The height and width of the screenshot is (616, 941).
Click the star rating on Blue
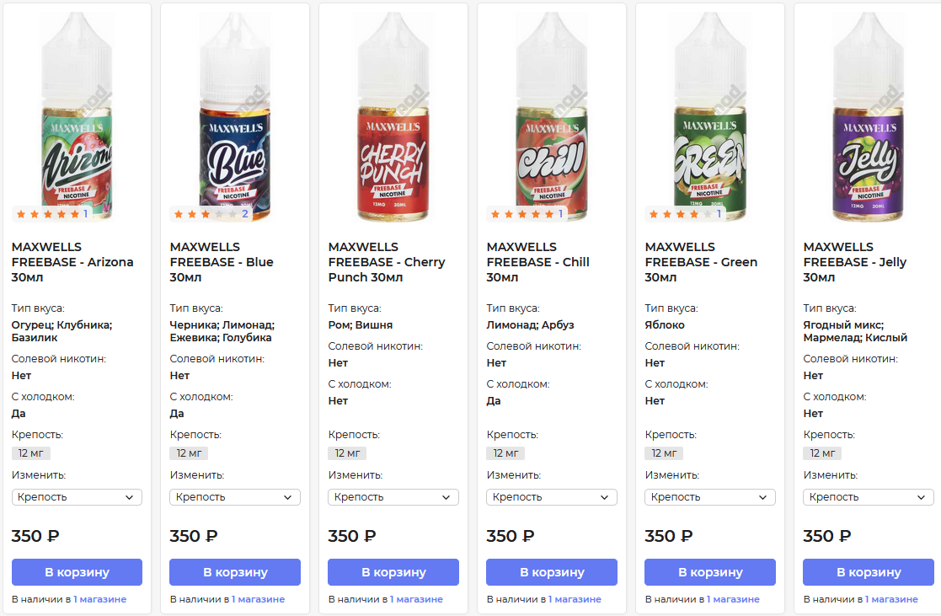pos(207,214)
